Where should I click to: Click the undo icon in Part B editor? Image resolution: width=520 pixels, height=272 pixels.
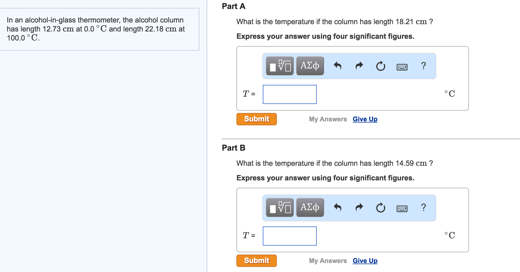[338, 207]
